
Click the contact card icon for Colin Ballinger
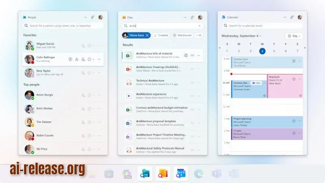tap(83, 59)
